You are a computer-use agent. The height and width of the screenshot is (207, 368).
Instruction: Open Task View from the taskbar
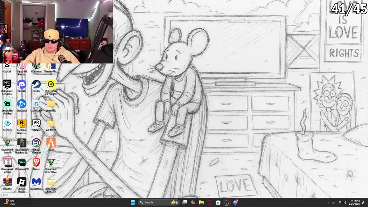[x=185, y=202]
